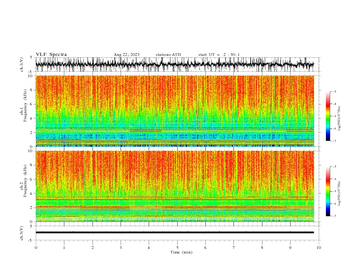Screen dimensions: 359x278
Task: Click time axis tick label "4"
Action: 149,248
